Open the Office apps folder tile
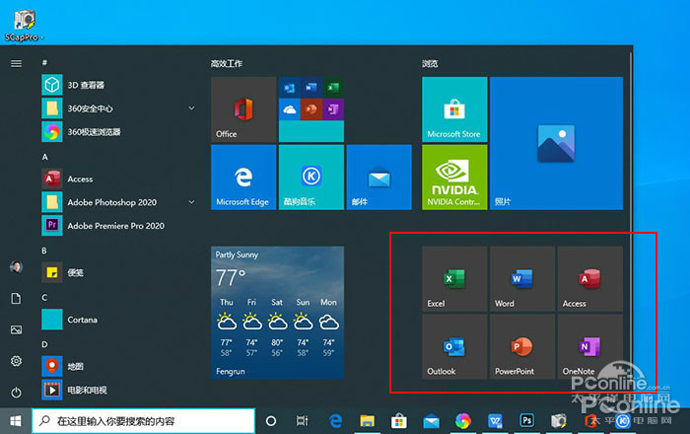The height and width of the screenshot is (434, 690). [311, 109]
